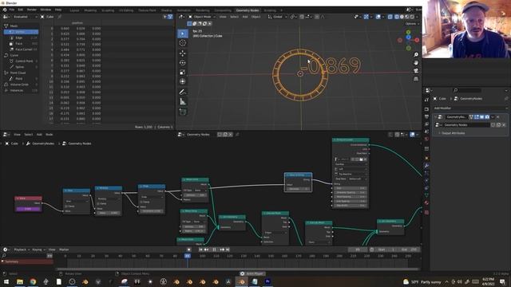
Task: Switch to the Layout workspace tab
Action: click(x=74, y=10)
